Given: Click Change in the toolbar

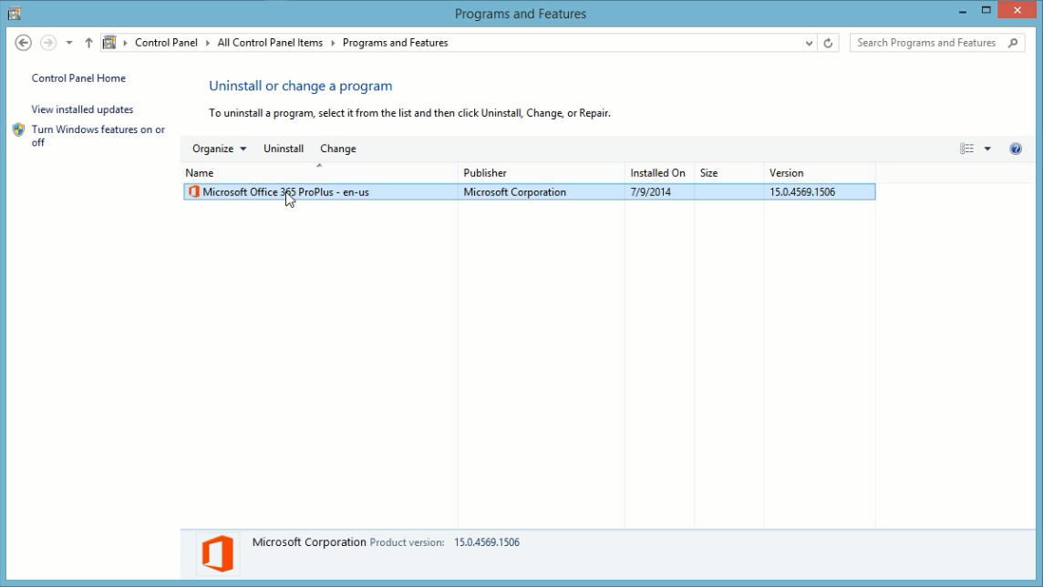Looking at the screenshot, I should point(338,149).
